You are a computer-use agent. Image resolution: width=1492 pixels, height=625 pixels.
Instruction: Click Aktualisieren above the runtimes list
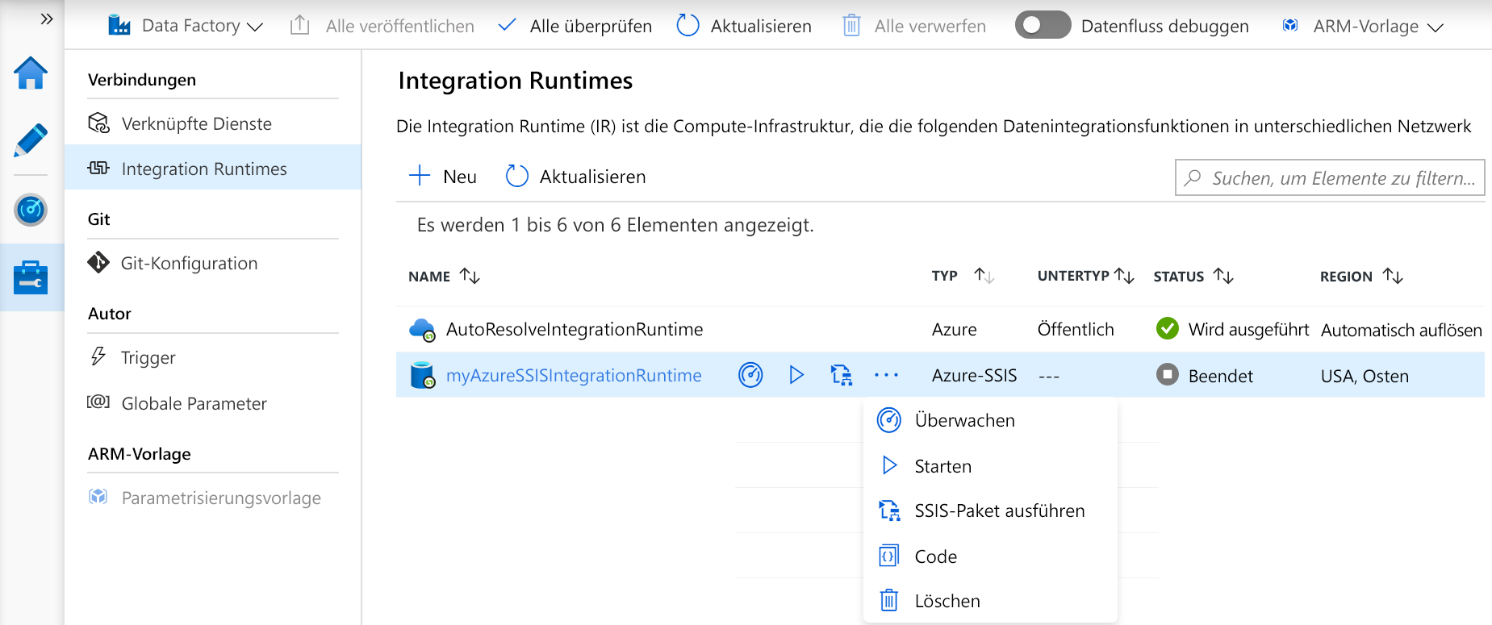(575, 177)
